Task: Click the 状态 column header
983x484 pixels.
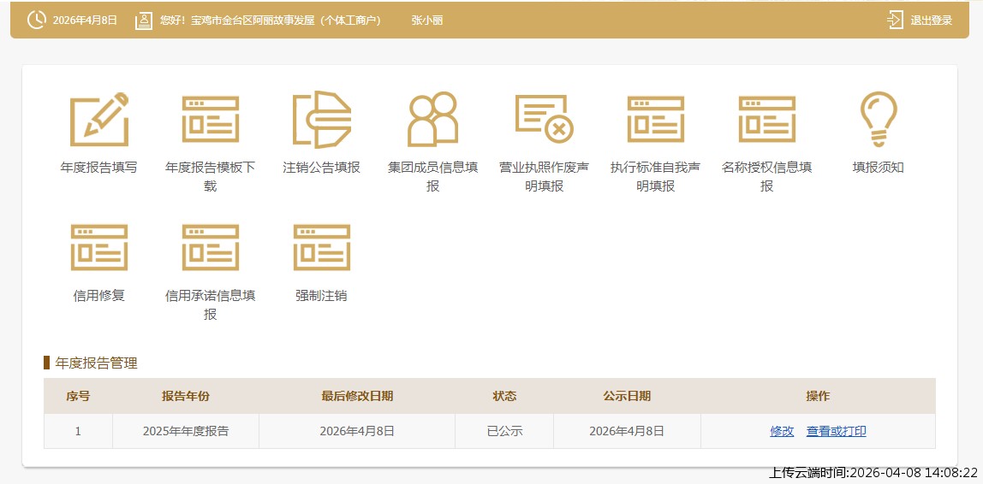Action: tap(504, 396)
